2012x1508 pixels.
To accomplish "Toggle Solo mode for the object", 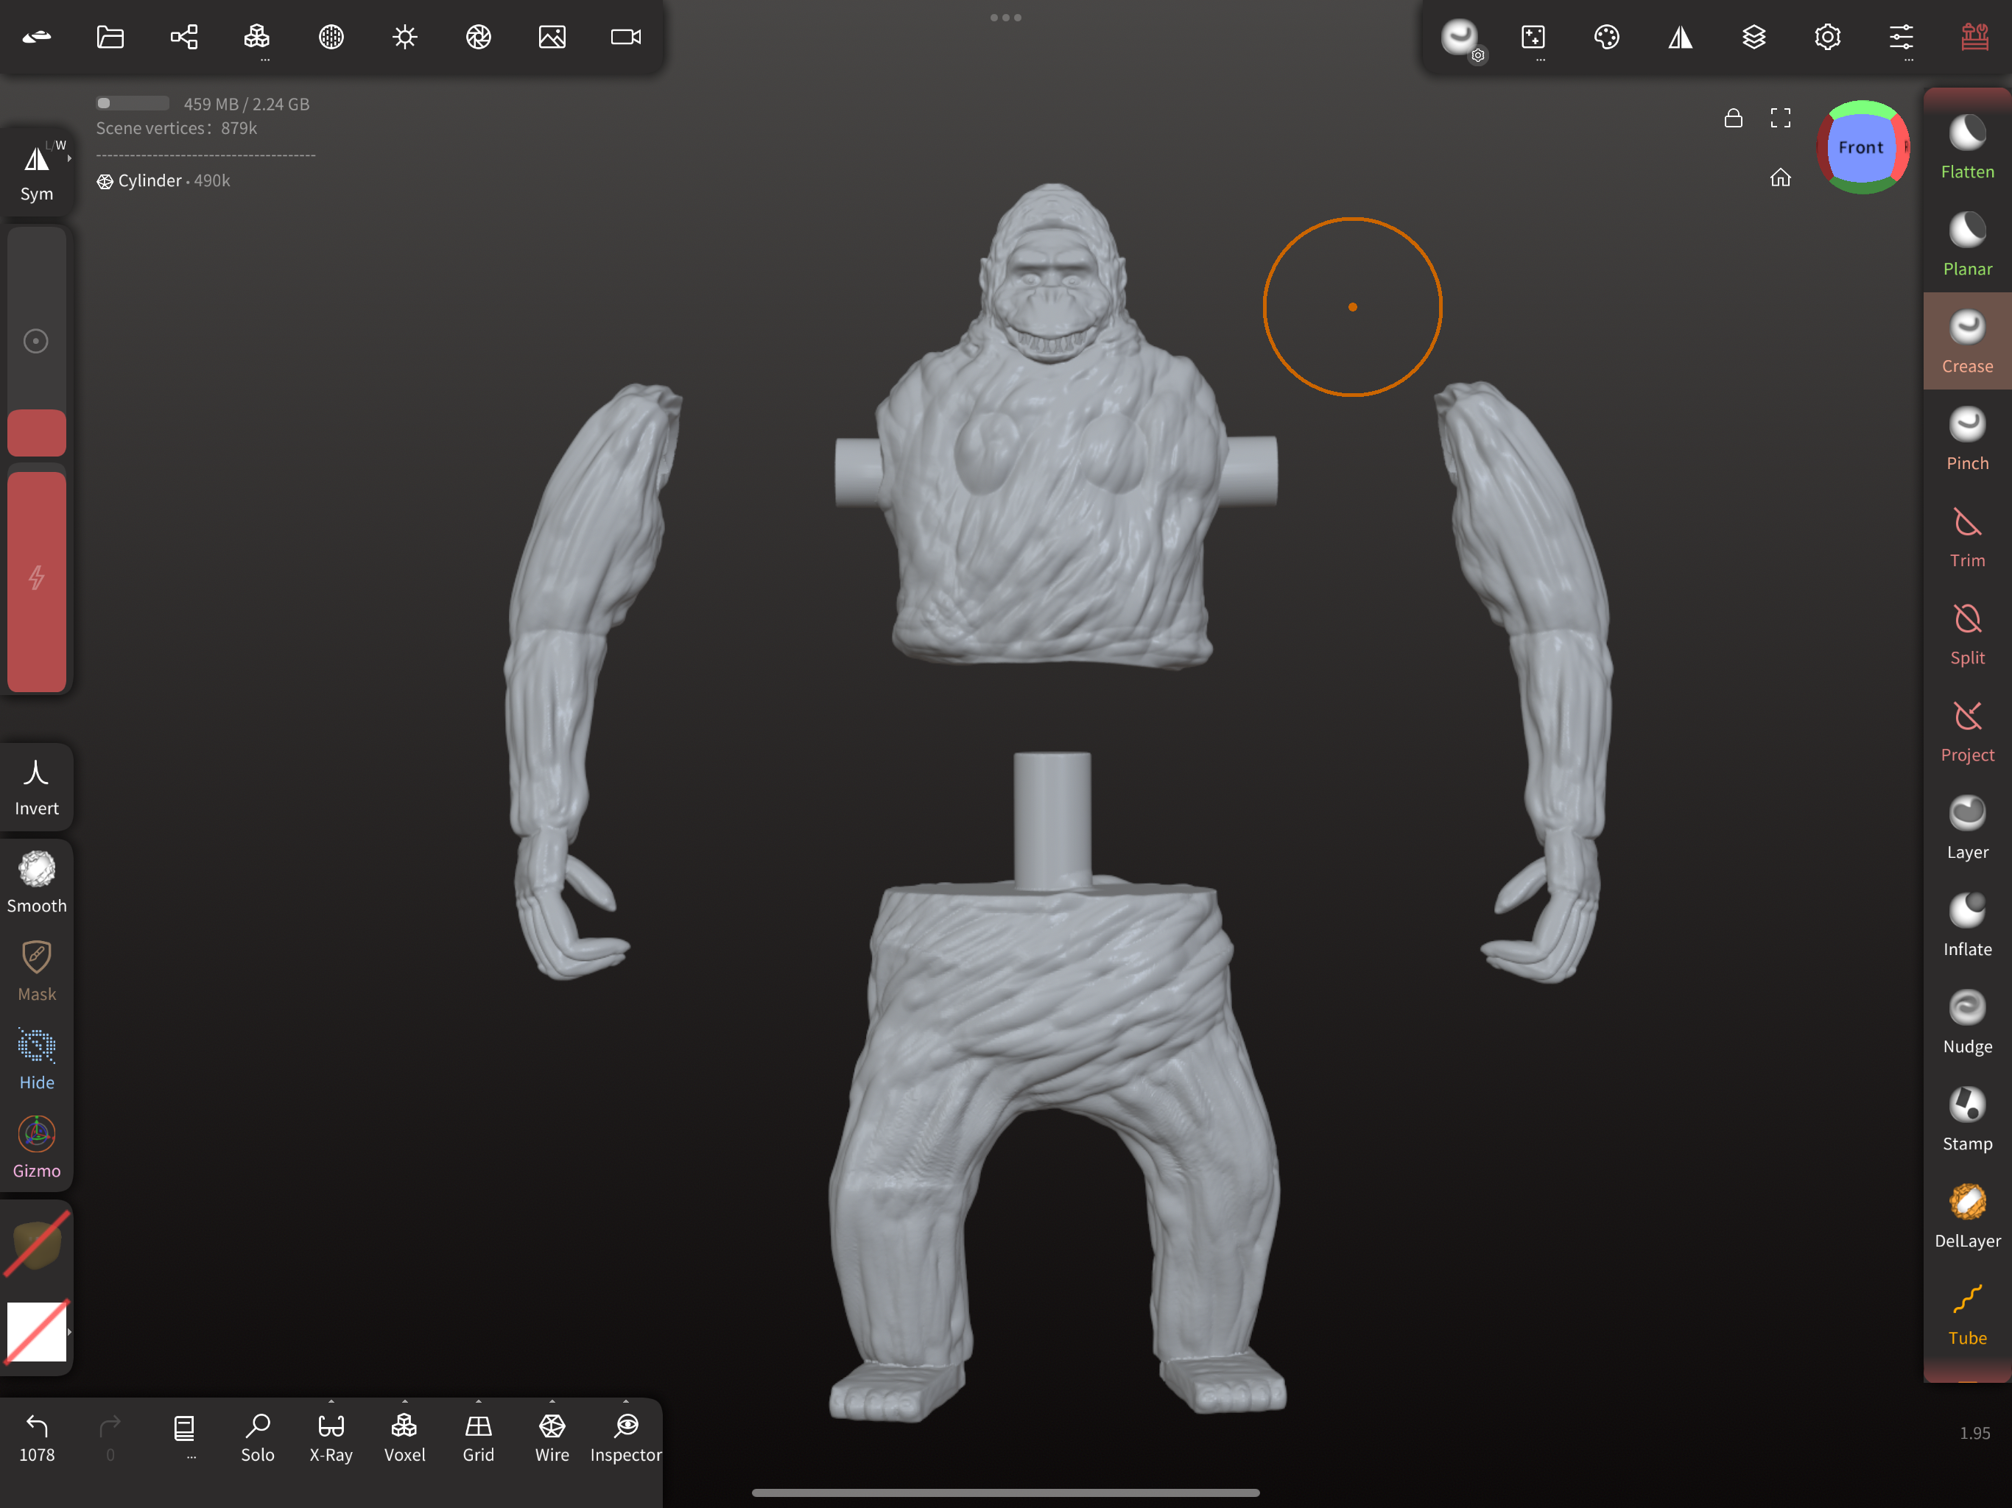I will coord(258,1437).
